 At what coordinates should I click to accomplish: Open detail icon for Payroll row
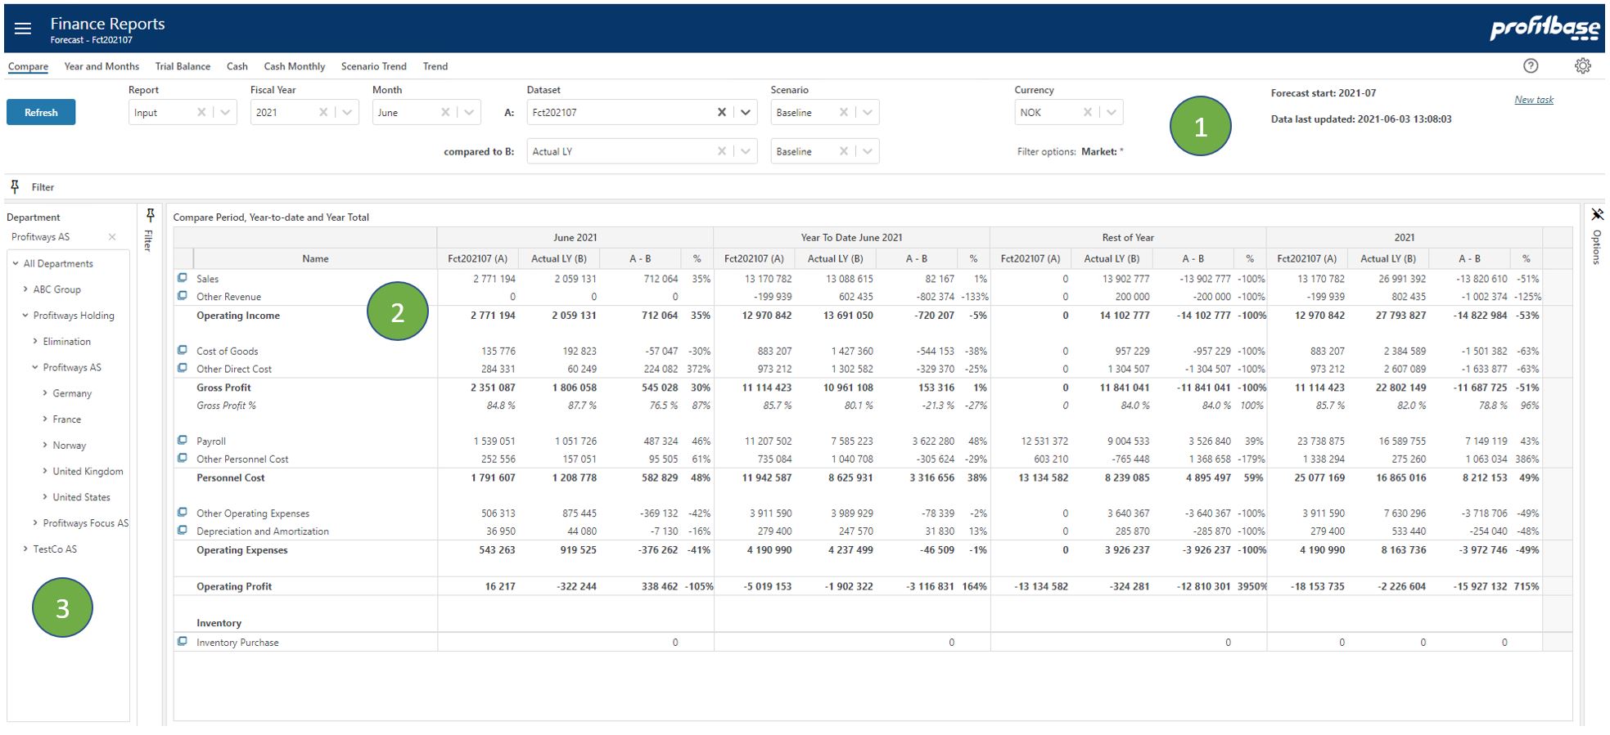pyautogui.click(x=183, y=440)
